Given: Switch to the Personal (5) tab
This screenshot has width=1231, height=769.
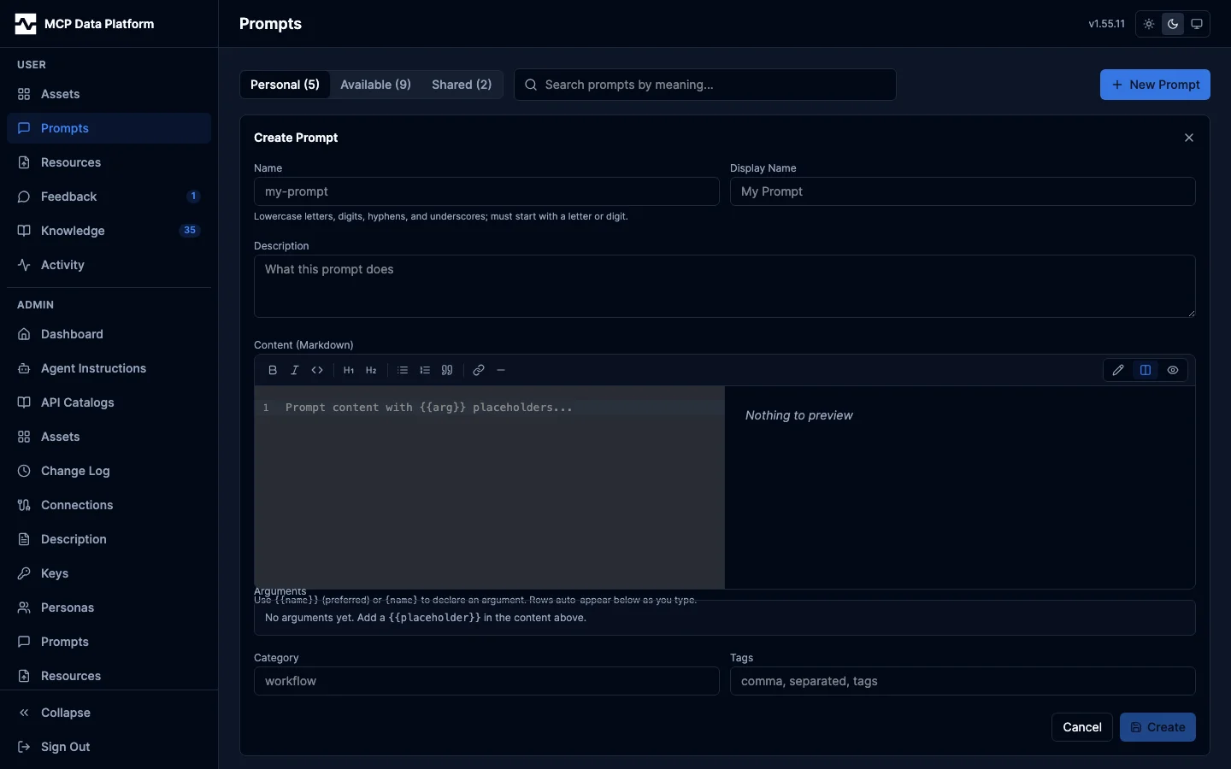Looking at the screenshot, I should (x=285, y=85).
